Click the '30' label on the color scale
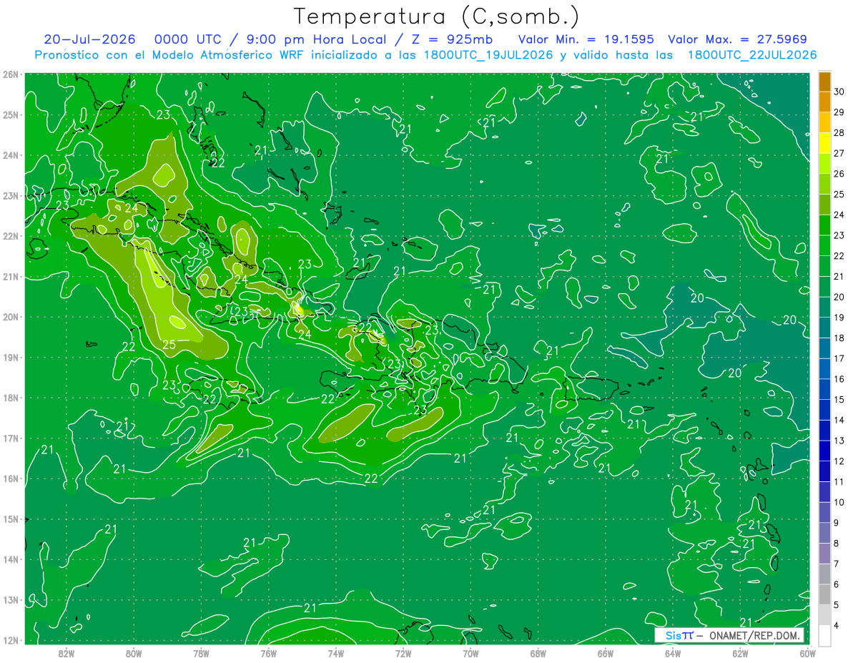The image size is (858, 663). click(x=839, y=92)
